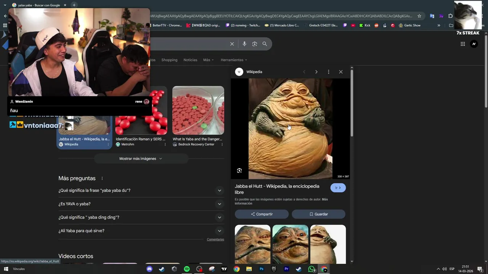This screenshot has height=274, width=488.
Task: Open the norwing Twitch bookmark
Action: click(242, 25)
